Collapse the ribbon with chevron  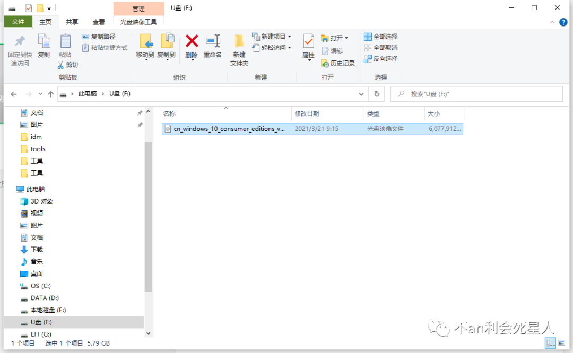coord(552,22)
